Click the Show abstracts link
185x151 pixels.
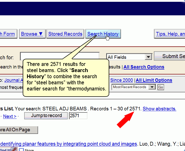tap(159, 109)
